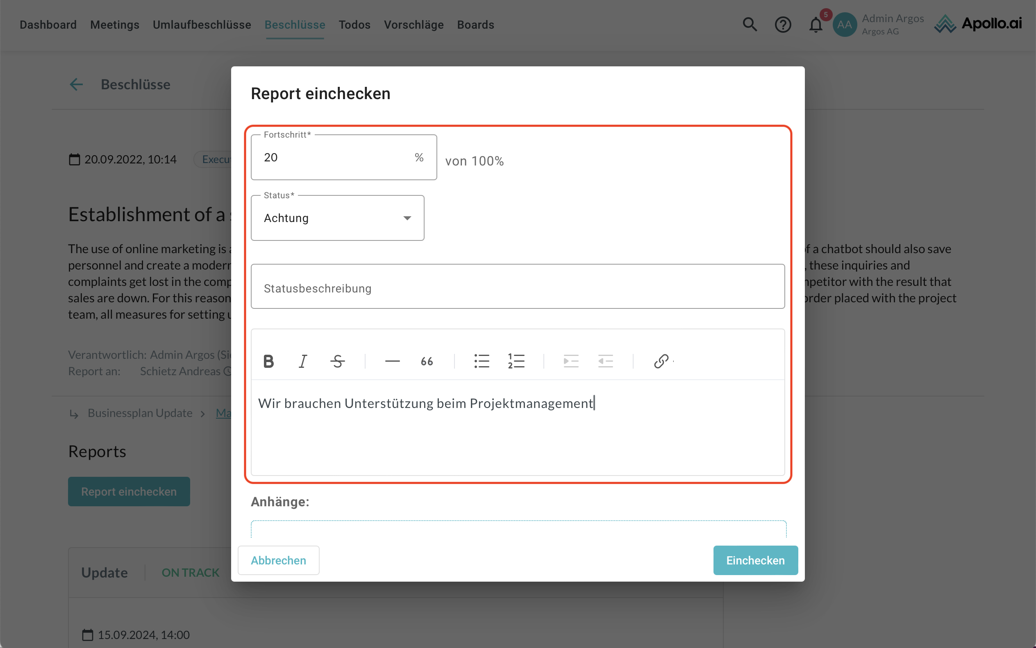The height and width of the screenshot is (648, 1036).
Task: Toggle bold formatting in the editor
Action: tap(268, 361)
